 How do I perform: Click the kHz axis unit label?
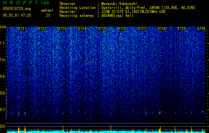(x=3, y=27)
